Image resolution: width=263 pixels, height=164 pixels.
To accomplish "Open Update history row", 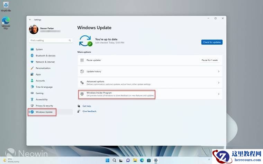I will tap(150, 71).
